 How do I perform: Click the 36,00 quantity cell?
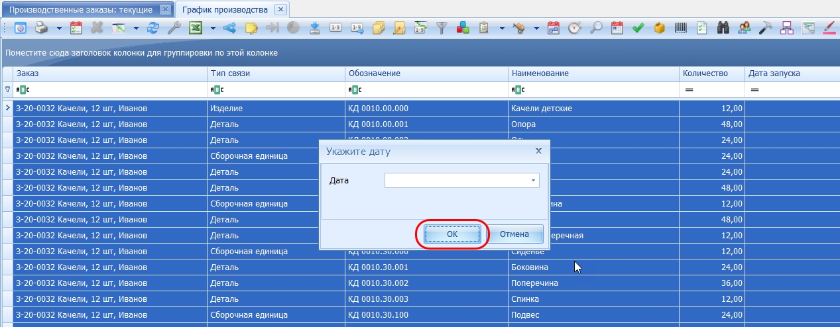click(x=712, y=283)
